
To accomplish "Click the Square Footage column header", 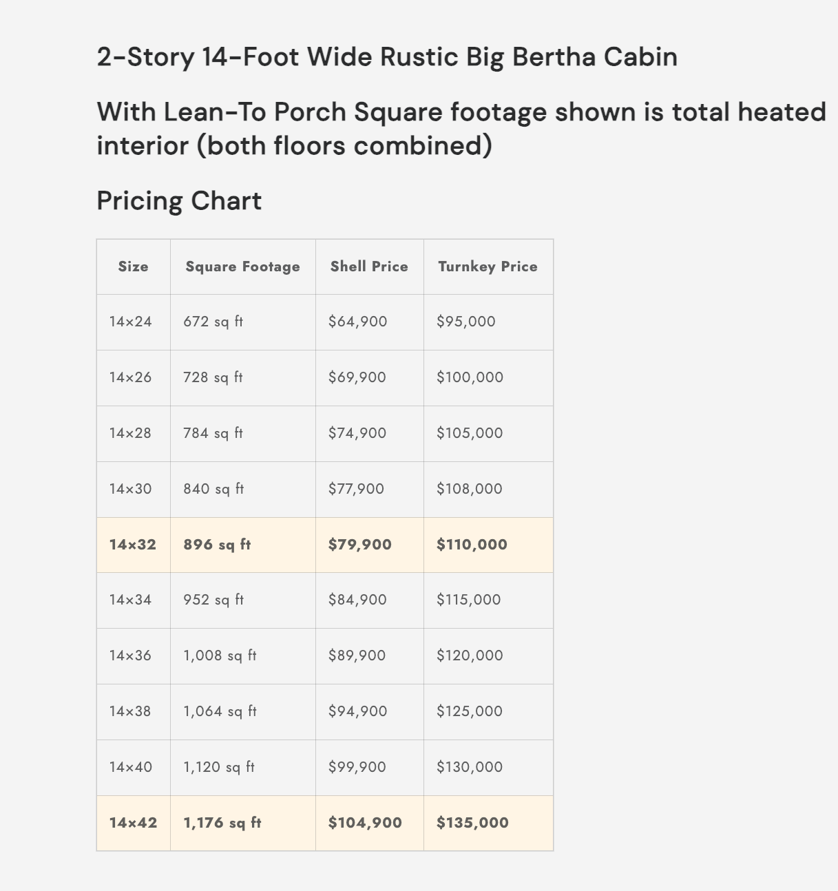I will click(x=242, y=266).
